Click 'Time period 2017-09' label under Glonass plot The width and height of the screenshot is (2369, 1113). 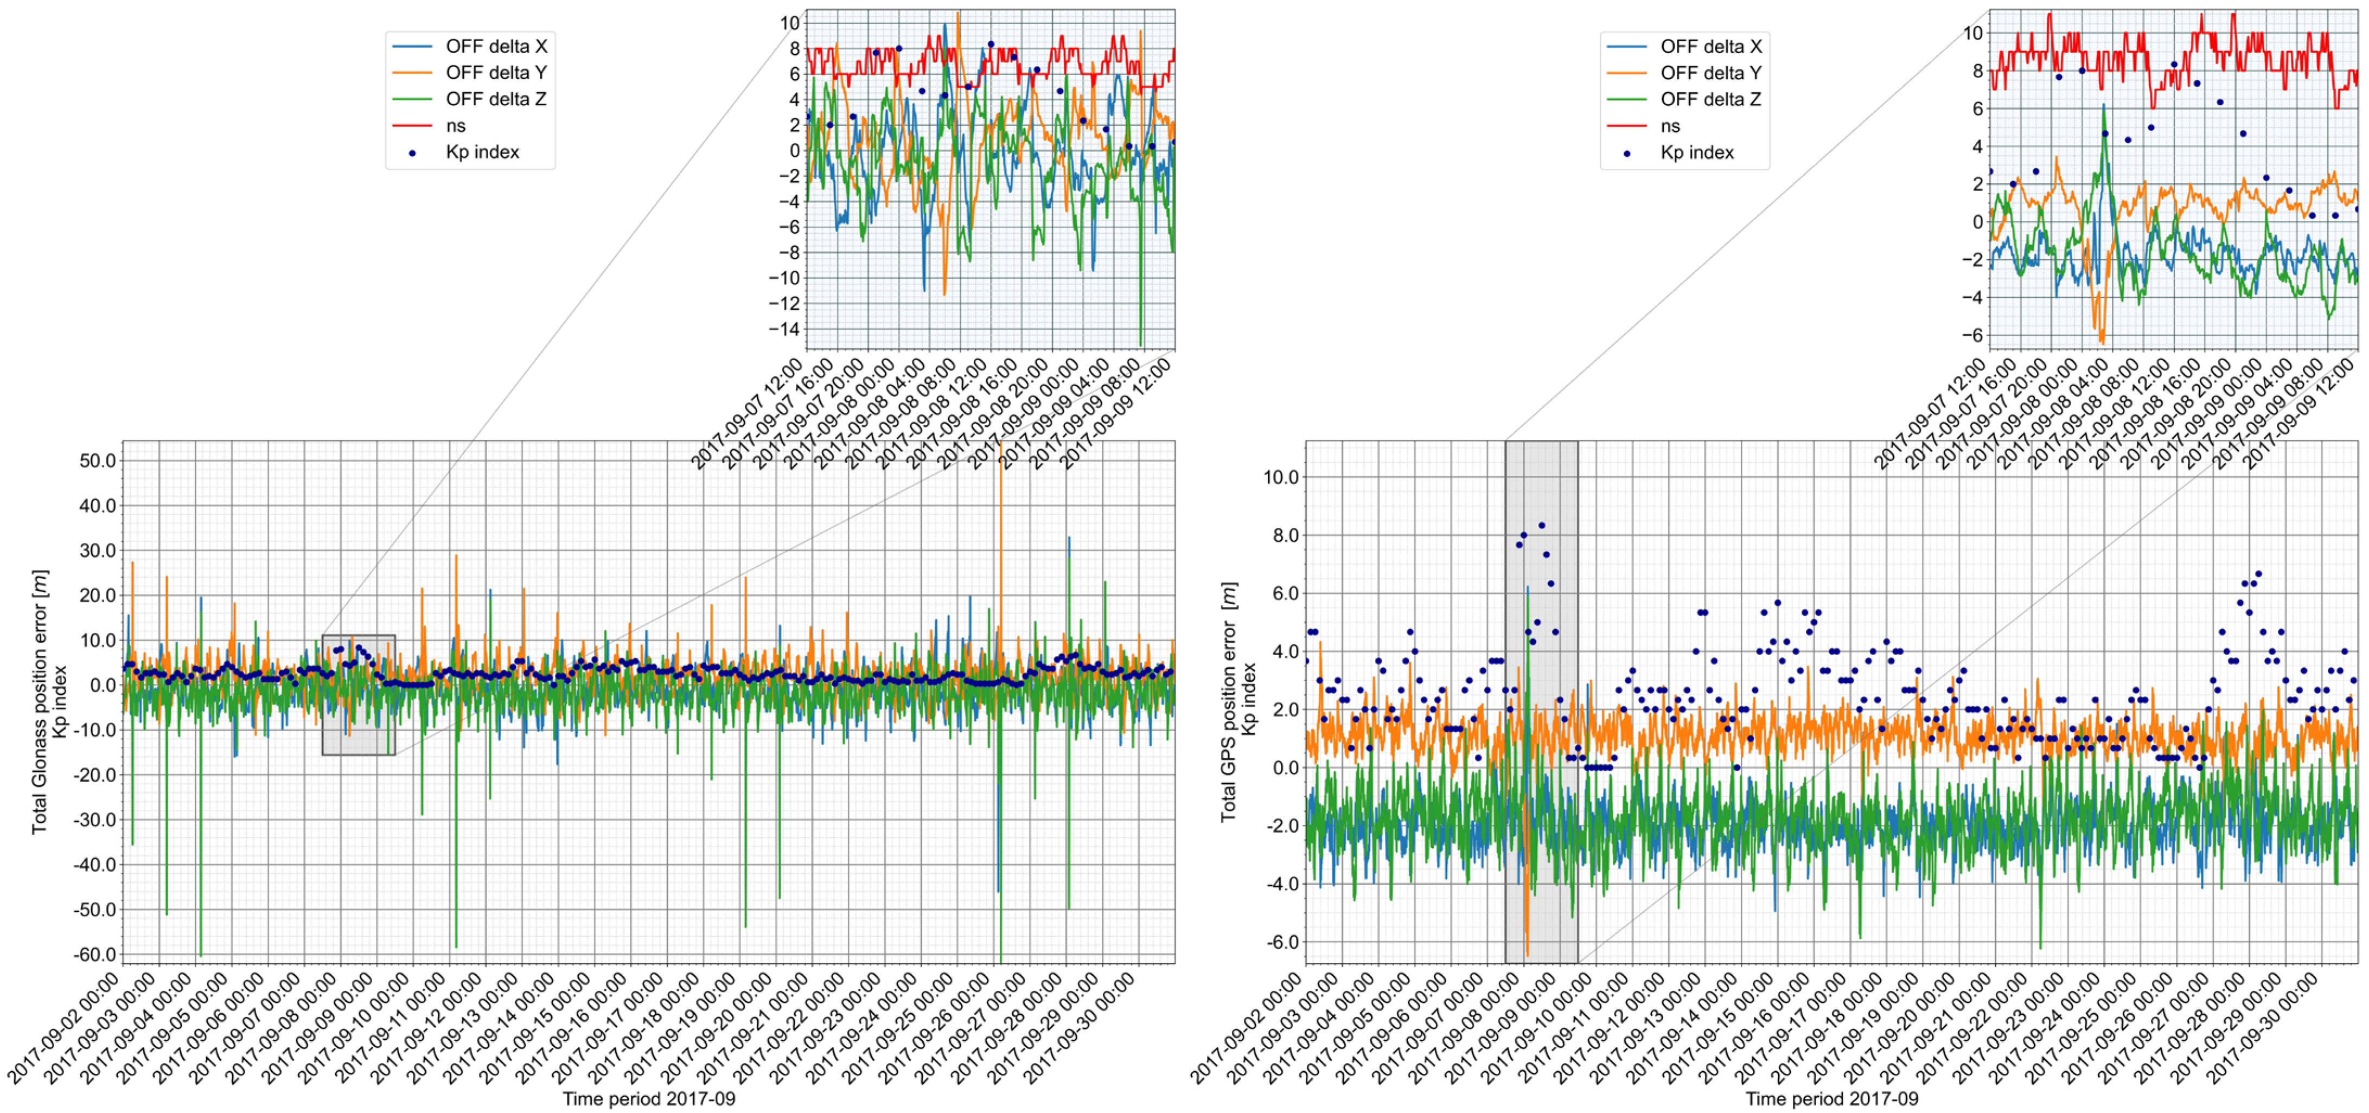point(648,1098)
